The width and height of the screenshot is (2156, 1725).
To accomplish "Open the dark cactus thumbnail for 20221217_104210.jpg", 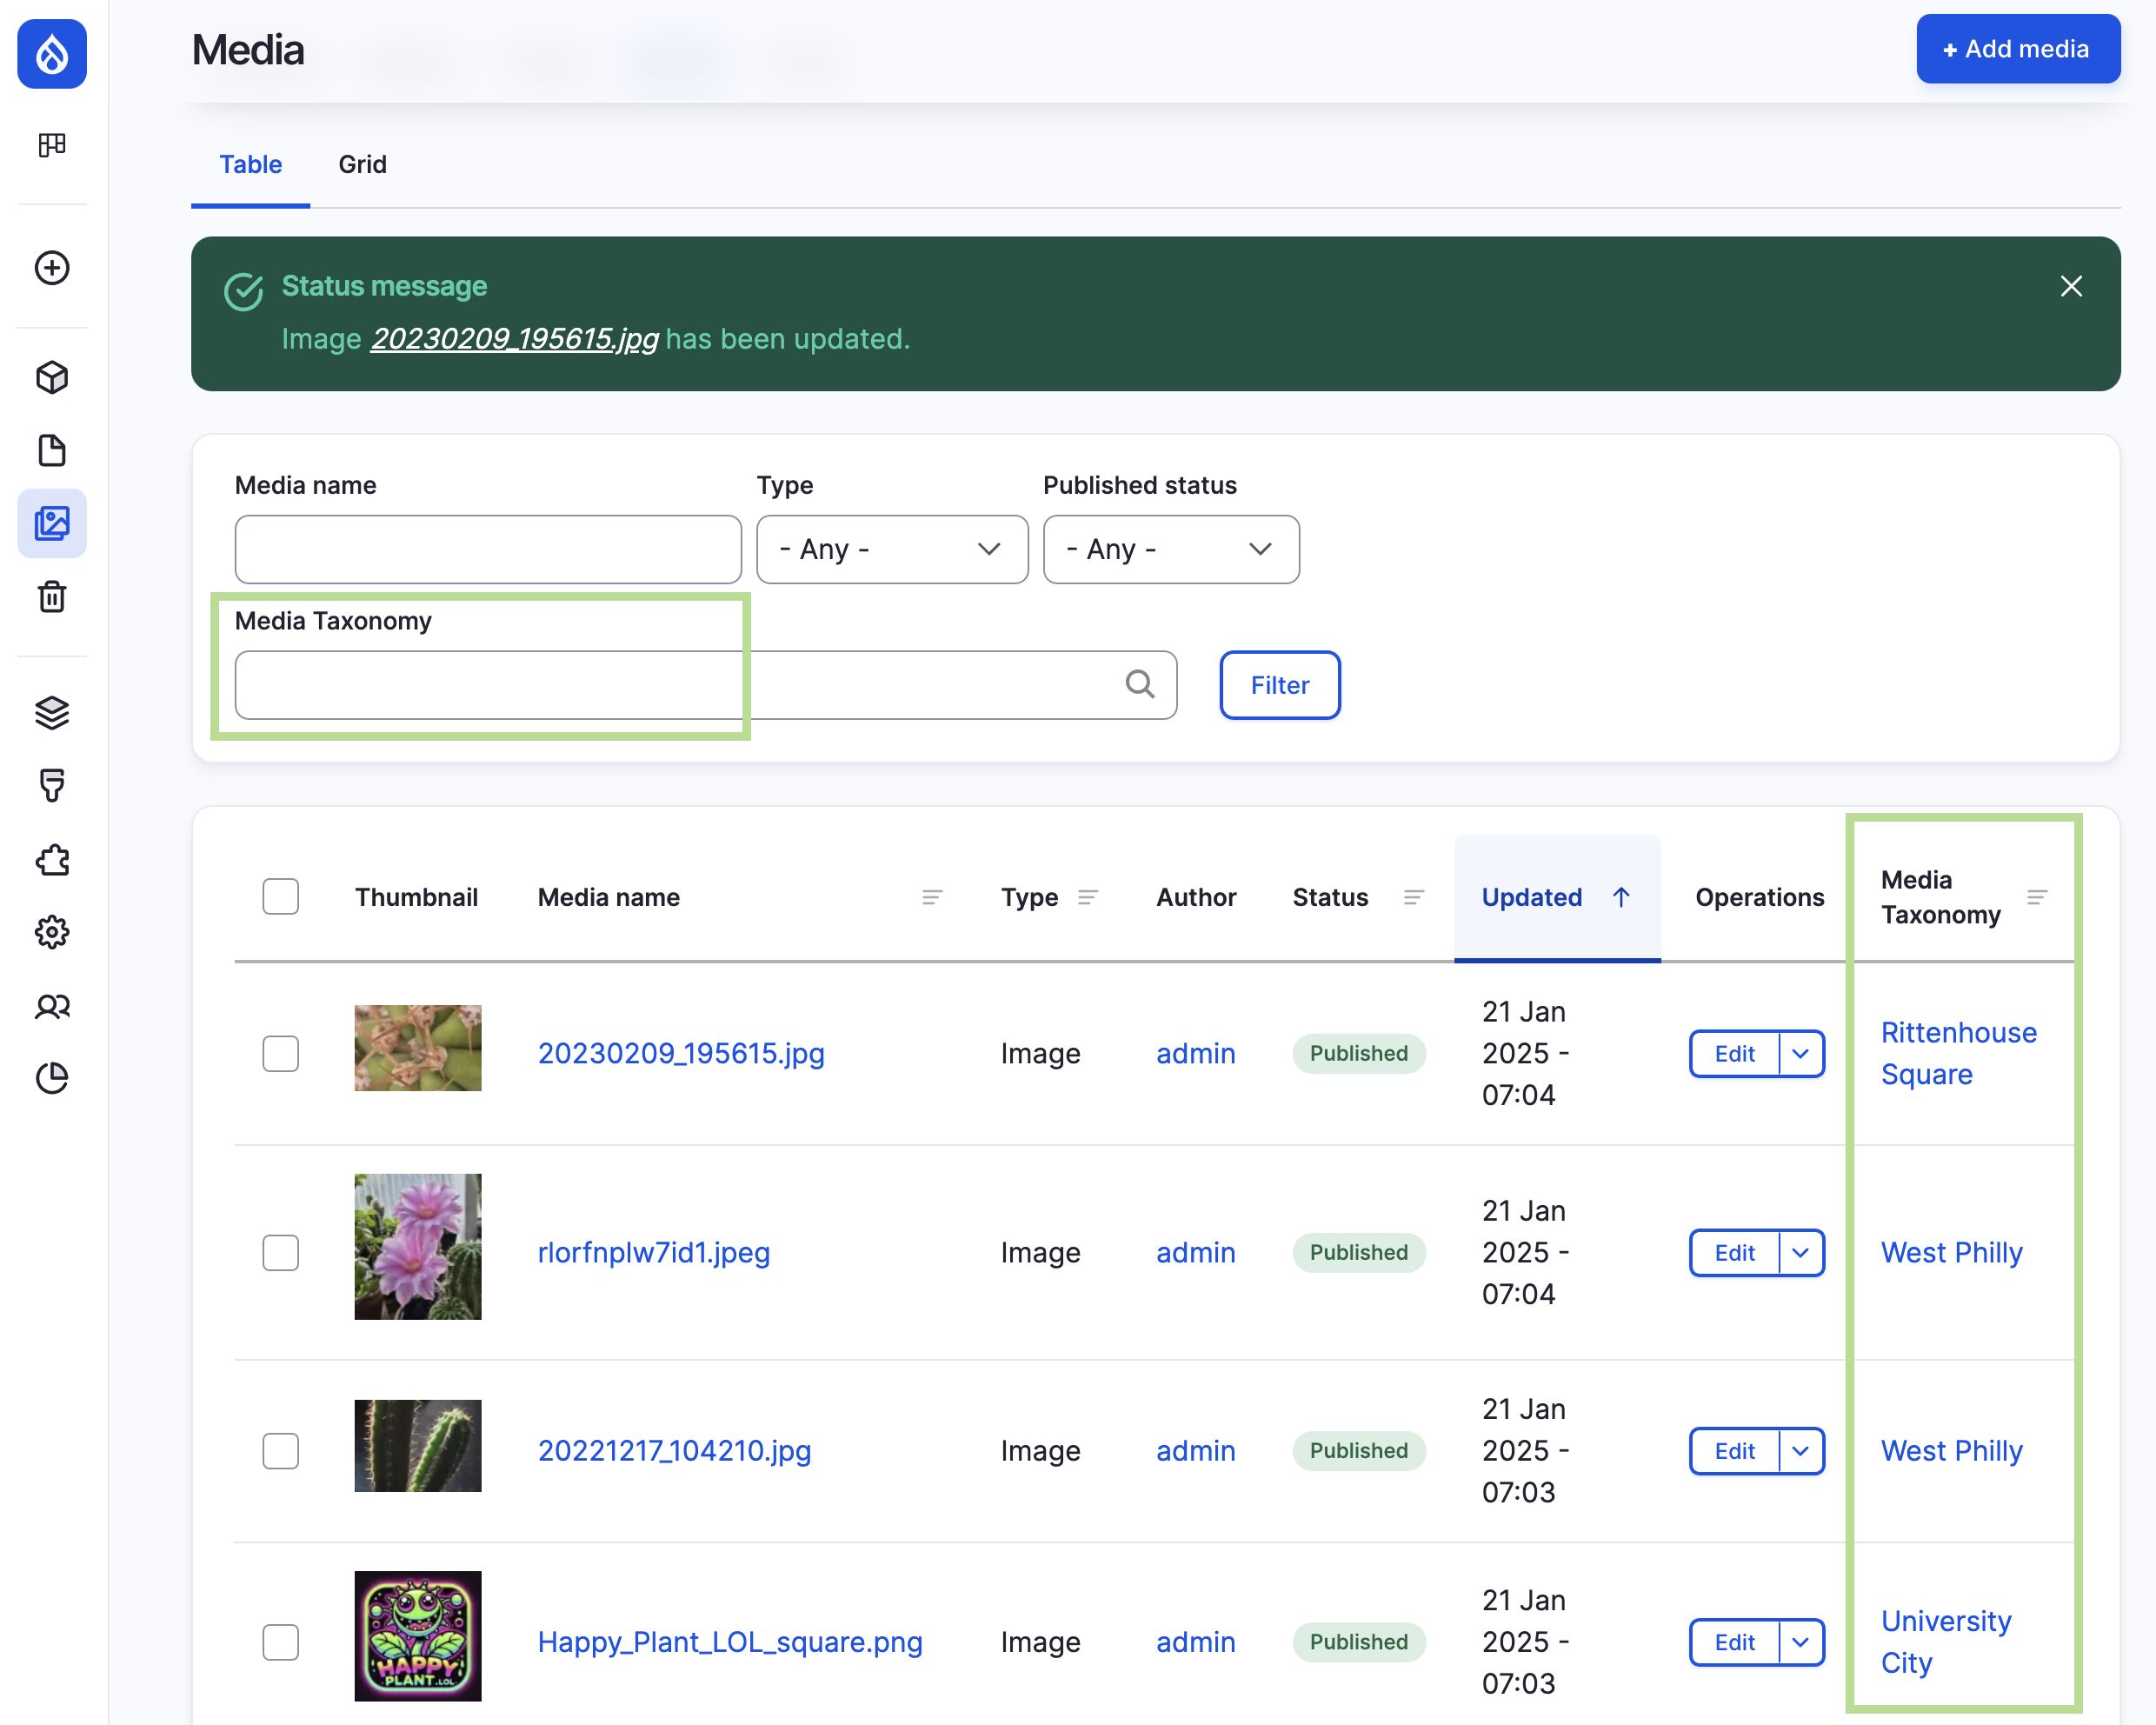I will coord(418,1445).
